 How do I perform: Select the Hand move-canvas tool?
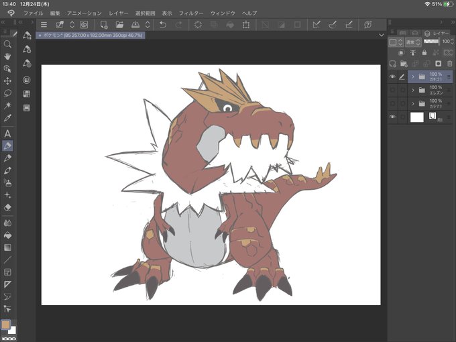(x=7, y=56)
